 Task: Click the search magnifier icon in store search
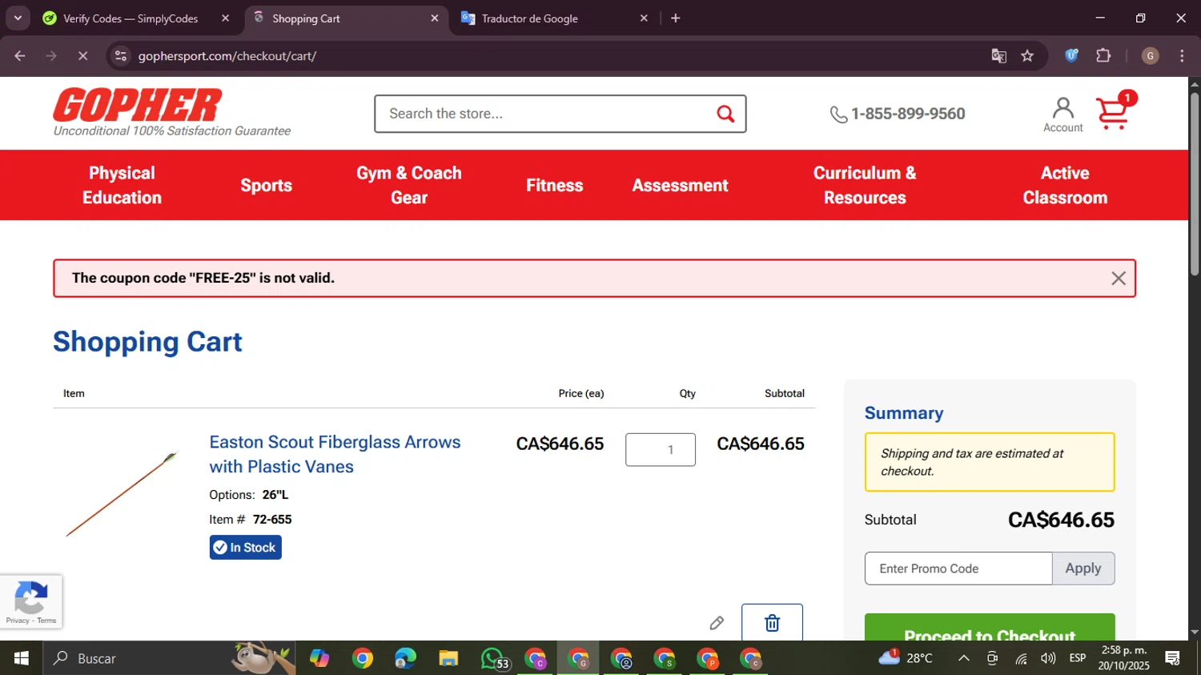725,114
